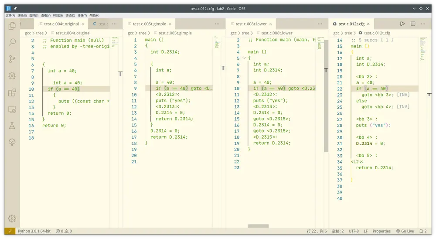Click horizontal scrollbar thumb in lower editor
The image size is (436, 239).
pos(258,226)
